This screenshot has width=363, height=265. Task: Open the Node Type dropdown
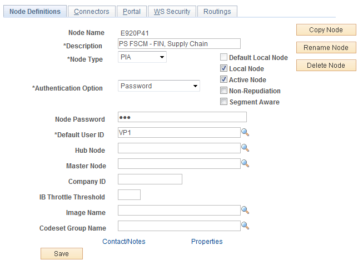(142, 57)
